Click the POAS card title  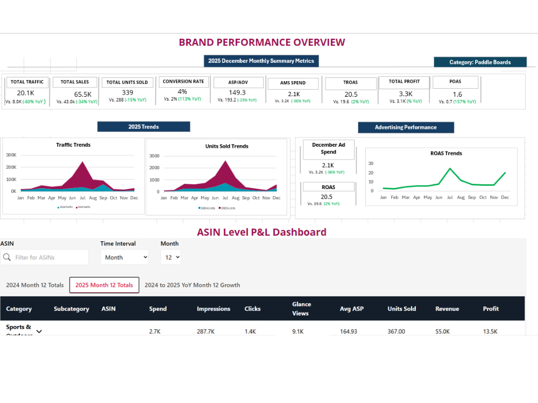(455, 82)
